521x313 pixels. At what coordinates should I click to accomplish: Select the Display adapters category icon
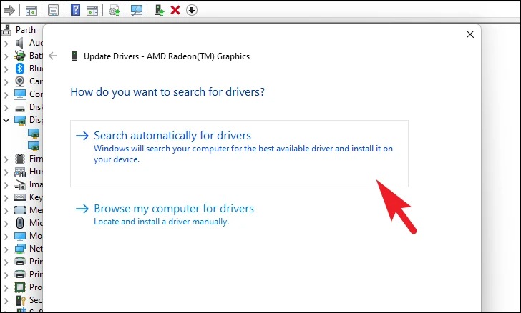click(19, 120)
